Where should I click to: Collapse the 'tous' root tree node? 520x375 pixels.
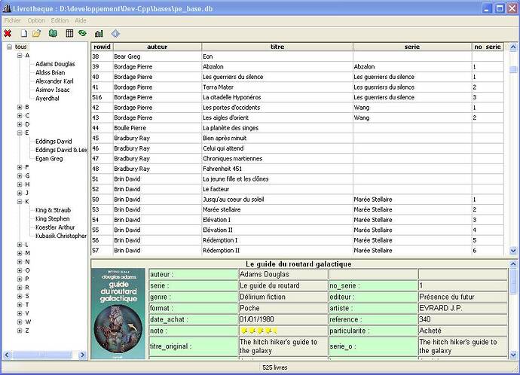(9, 47)
